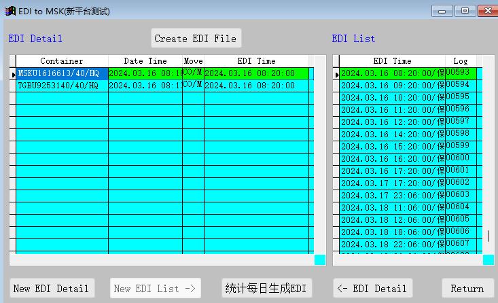Click the row indicator arrow of first detail row
The height and width of the screenshot is (303, 498).
13,74
